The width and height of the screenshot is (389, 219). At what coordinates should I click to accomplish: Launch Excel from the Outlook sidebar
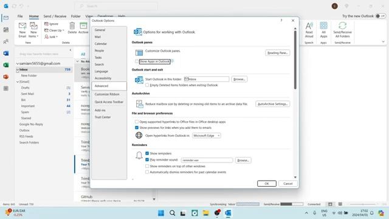(x=6, y=65)
